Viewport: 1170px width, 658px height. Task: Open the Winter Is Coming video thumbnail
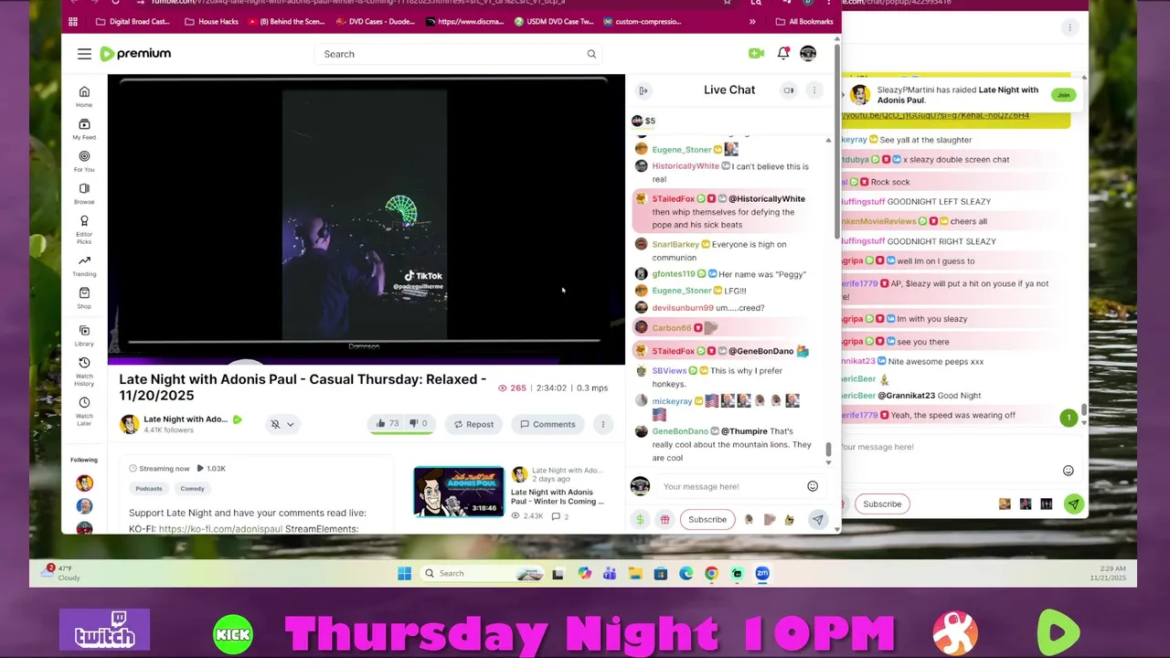pos(459,492)
